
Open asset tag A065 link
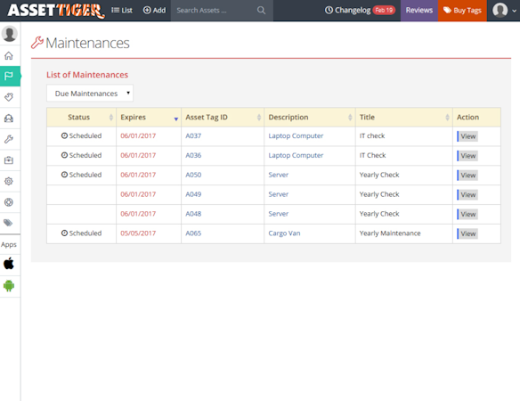click(x=193, y=233)
